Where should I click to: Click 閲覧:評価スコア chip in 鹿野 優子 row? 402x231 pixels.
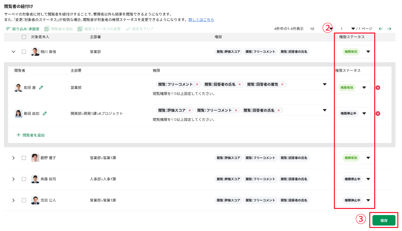tap(228, 158)
